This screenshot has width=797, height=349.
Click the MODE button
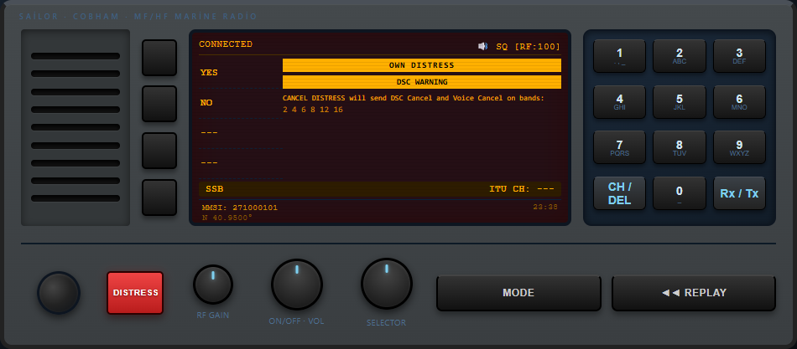pos(518,293)
